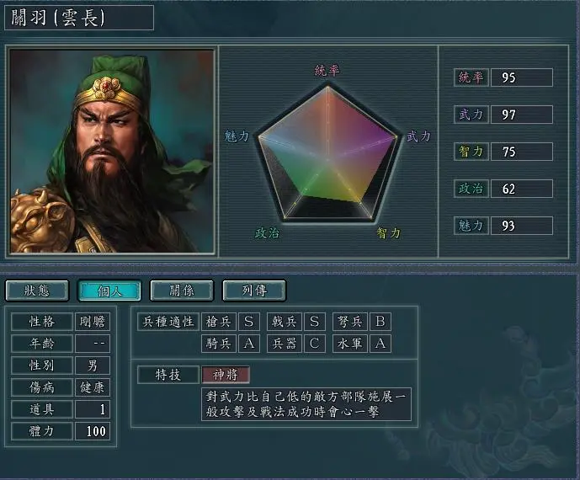
Task: Open the 關係 tab
Action: 182,291
